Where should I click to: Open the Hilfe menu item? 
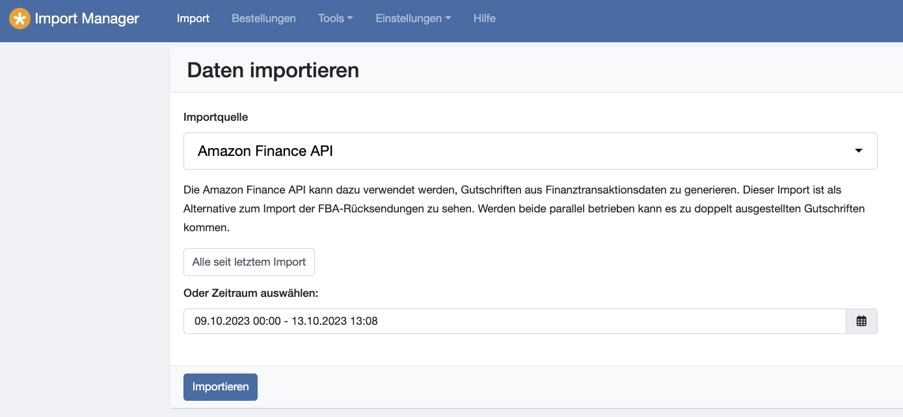(485, 18)
